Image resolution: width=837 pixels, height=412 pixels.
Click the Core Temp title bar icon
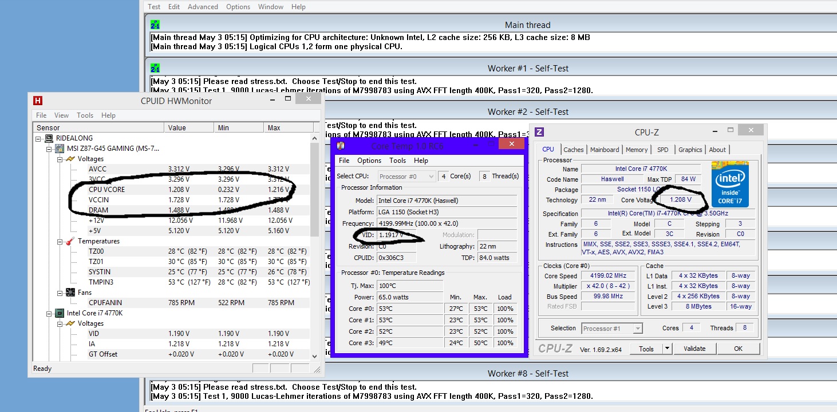[342, 146]
